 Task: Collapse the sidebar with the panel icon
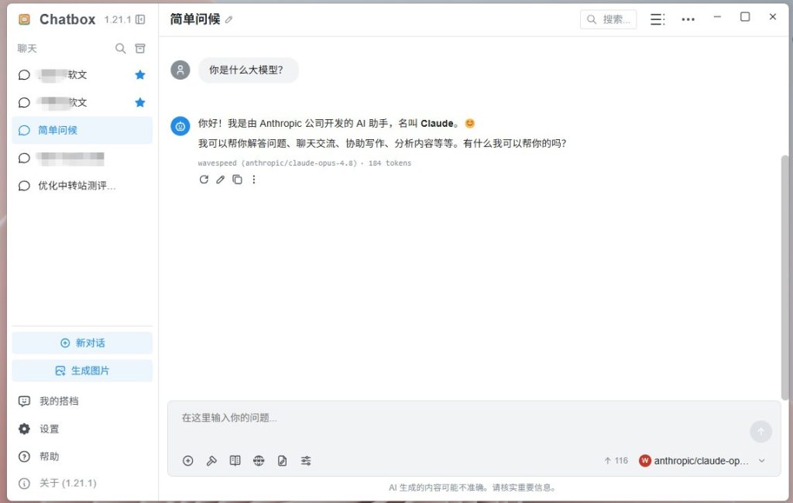point(140,19)
